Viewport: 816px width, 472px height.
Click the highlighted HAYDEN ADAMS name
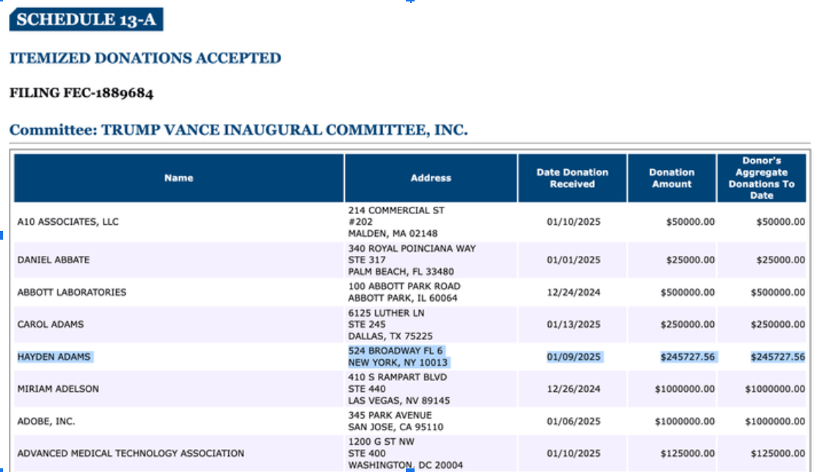click(54, 357)
